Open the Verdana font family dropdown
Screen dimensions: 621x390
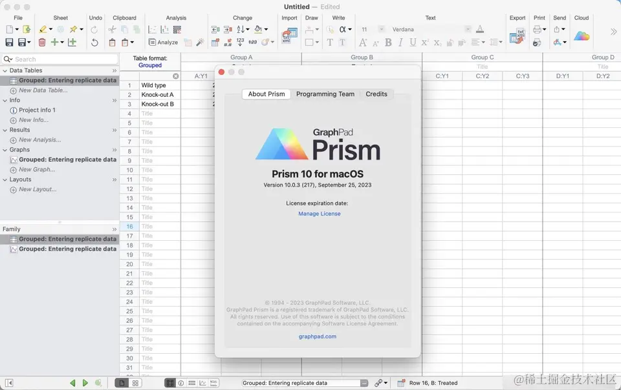428,29
